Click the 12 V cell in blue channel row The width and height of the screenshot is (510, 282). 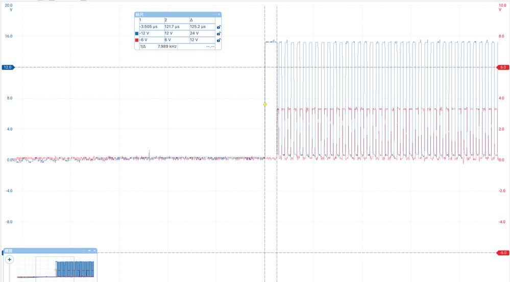tap(177, 33)
